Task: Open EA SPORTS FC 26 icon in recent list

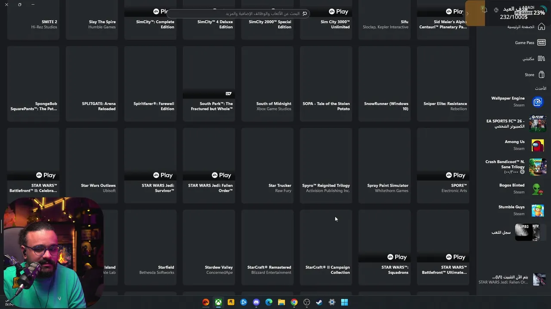Action: click(538, 124)
